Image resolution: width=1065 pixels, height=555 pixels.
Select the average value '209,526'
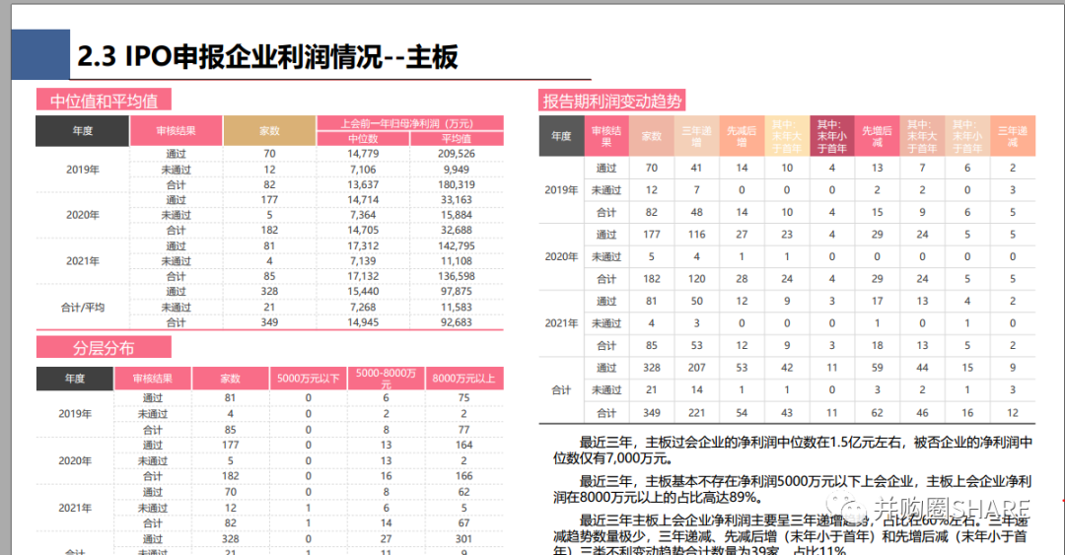click(x=457, y=154)
